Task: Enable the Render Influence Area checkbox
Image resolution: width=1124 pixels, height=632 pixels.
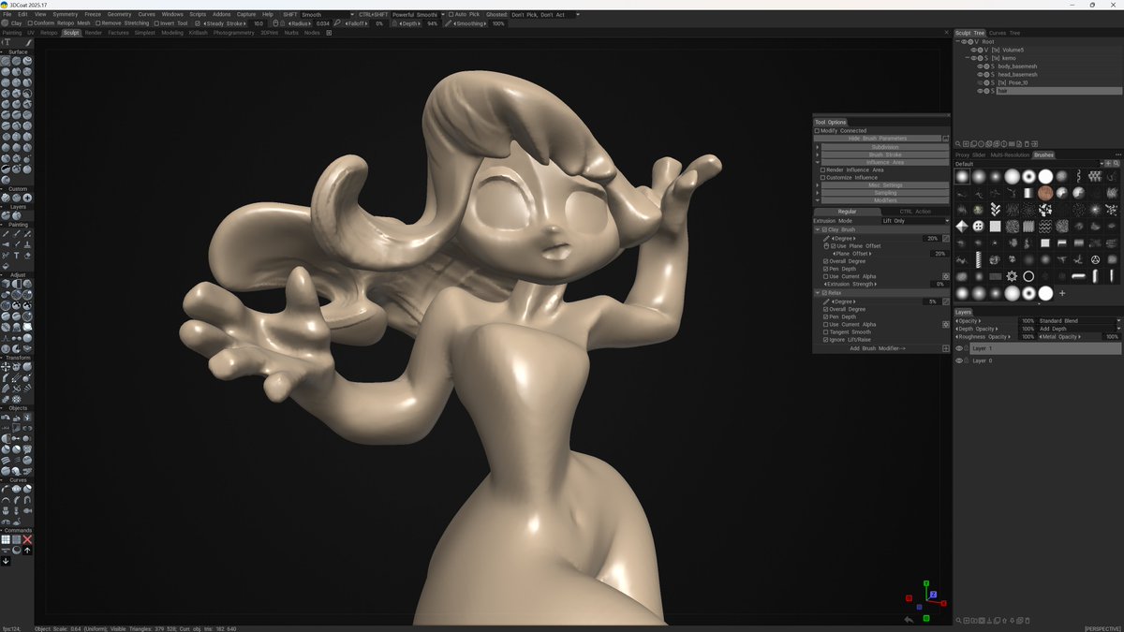Action: [822, 169]
